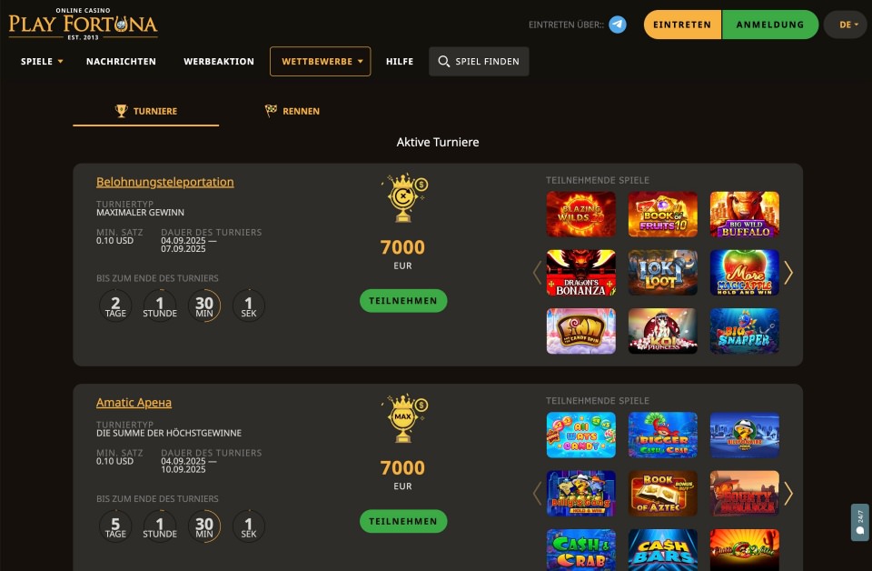Image resolution: width=872 pixels, height=571 pixels.
Task: Expand the Wettbewerbe dropdown menu
Action: click(x=321, y=61)
